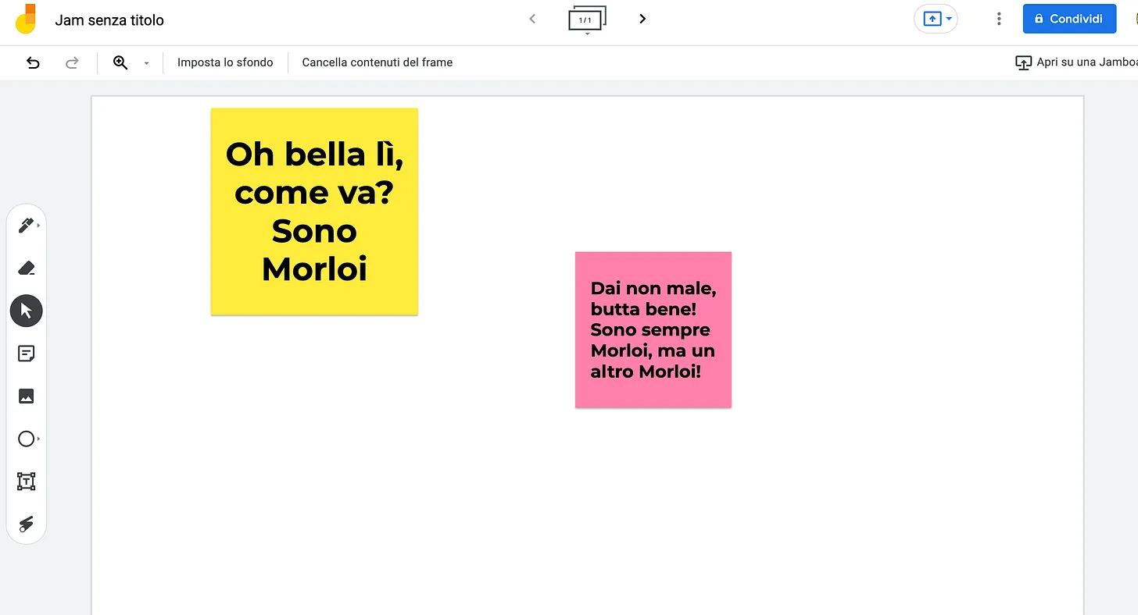Expand the presentation sharing dropdown
This screenshot has width=1138, height=615.
(x=947, y=19)
